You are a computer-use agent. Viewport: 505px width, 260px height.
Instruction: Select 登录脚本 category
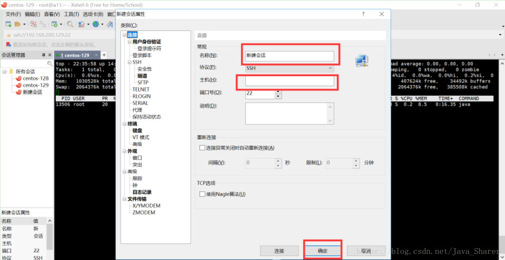[142, 55]
